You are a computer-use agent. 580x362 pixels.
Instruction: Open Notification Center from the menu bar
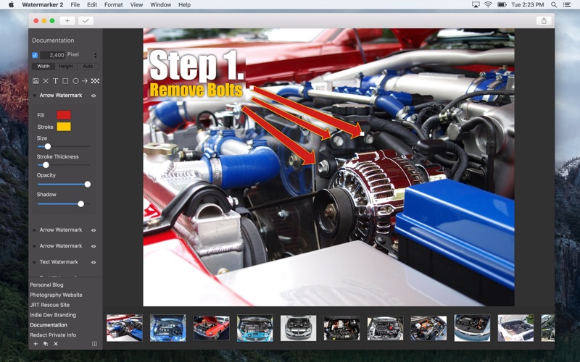pyautogui.click(x=566, y=4)
